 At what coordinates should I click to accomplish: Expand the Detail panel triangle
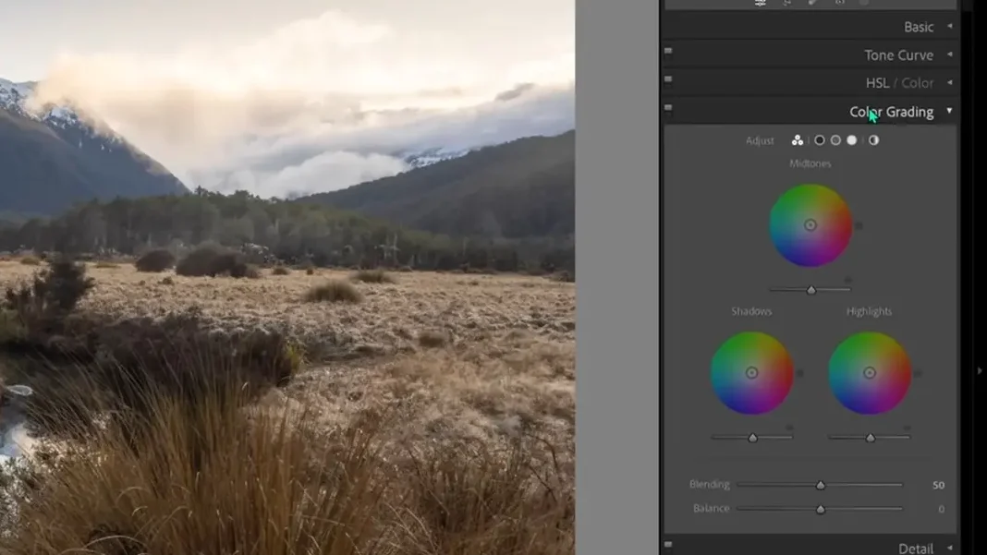point(950,549)
